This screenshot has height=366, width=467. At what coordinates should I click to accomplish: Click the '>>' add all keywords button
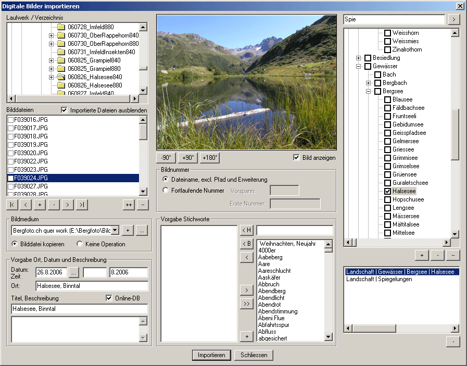tap(246, 304)
